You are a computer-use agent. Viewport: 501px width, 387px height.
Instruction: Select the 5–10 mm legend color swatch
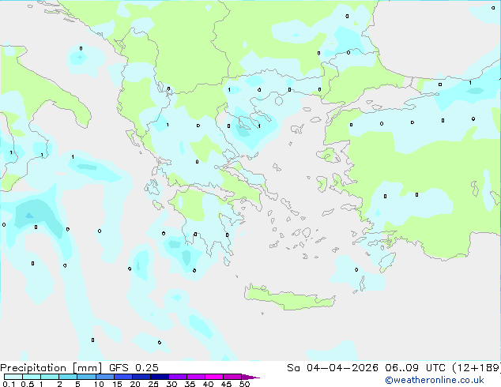(86, 377)
